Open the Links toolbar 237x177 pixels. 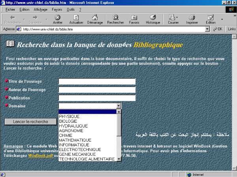232,29
